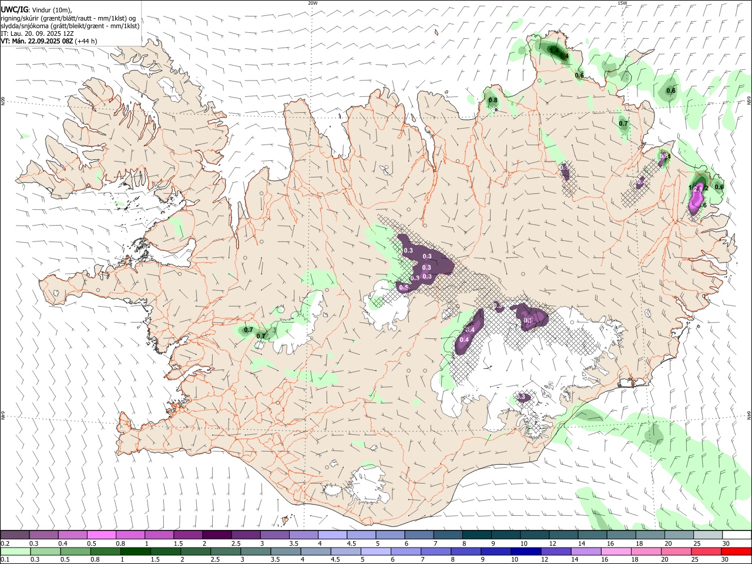
Task: Click the 'slydda/snjókoma' legend description line
Action: [x=70, y=26]
